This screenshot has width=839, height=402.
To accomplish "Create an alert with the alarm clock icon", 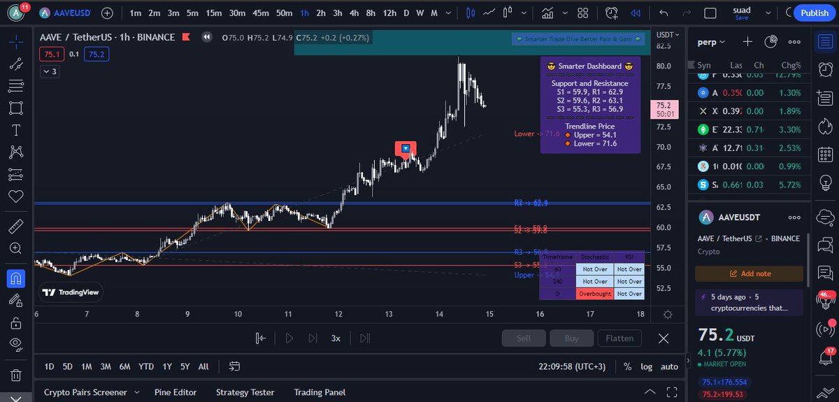I will (612, 13).
